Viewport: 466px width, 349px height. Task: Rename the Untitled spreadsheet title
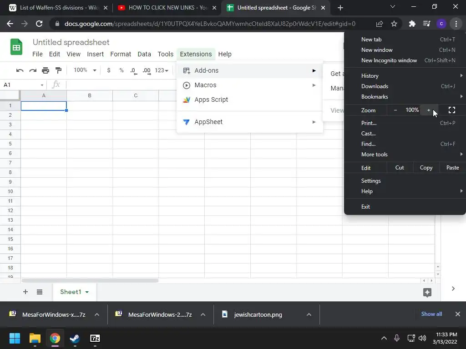pos(71,42)
